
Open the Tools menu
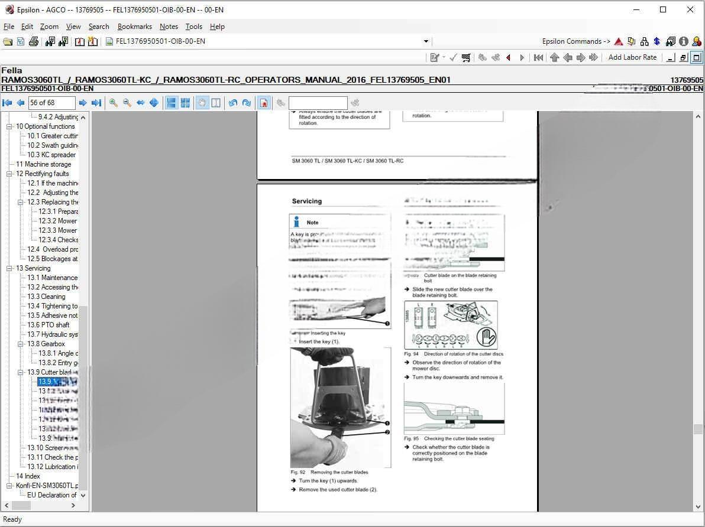pos(193,27)
